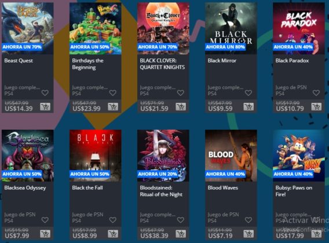Open the Blacksea Odyssey title link
Viewport: 329px width, 243px height.
click(25, 188)
